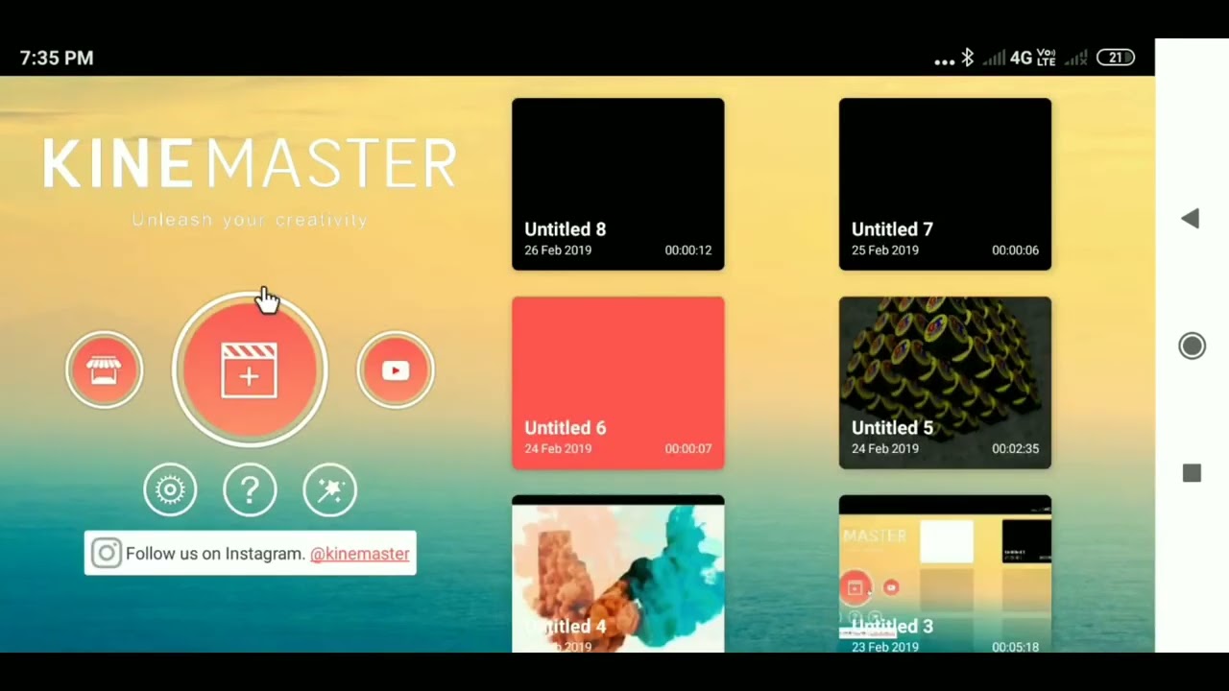Open the KineMaster asset store icon
This screenshot has width=1229, height=691.
tap(105, 370)
